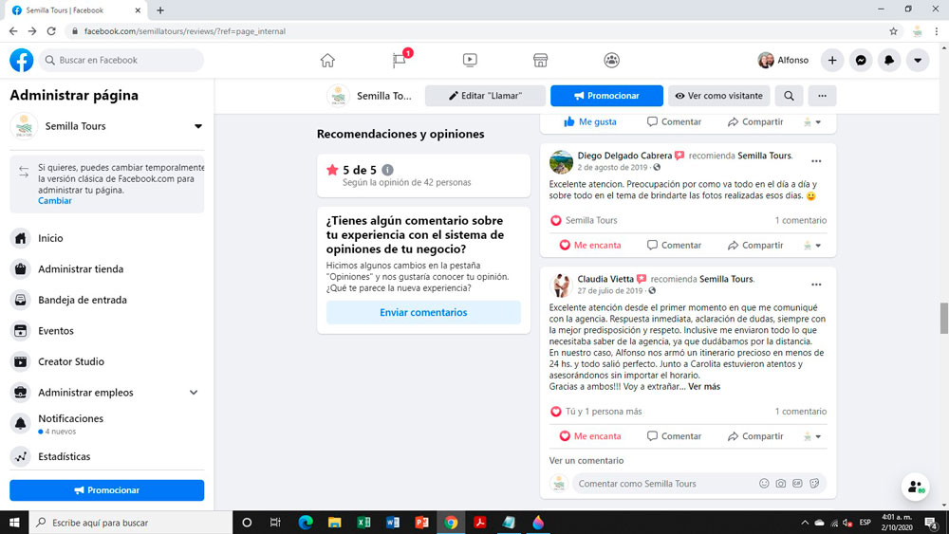The width and height of the screenshot is (949, 534).
Task: Click the Editar "Llamar" button
Action: [485, 96]
